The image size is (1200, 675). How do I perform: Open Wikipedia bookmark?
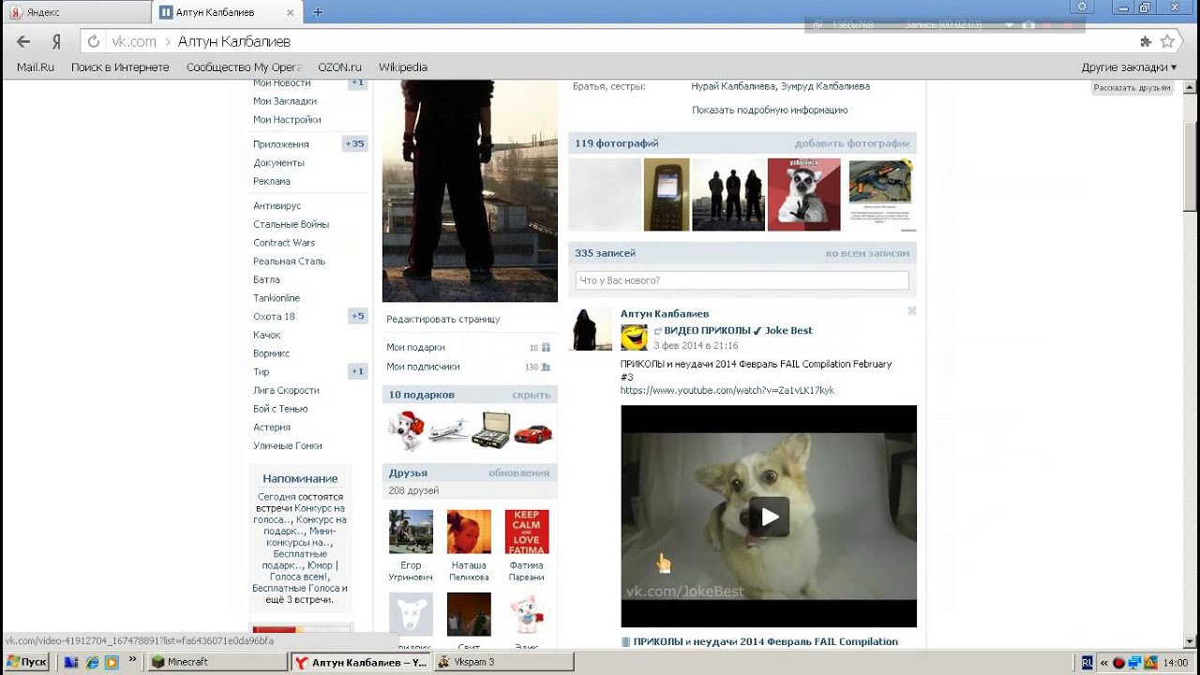[403, 67]
